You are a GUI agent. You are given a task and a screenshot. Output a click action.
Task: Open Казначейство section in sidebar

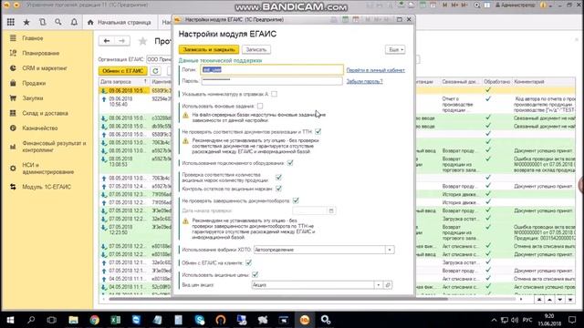click(x=40, y=128)
